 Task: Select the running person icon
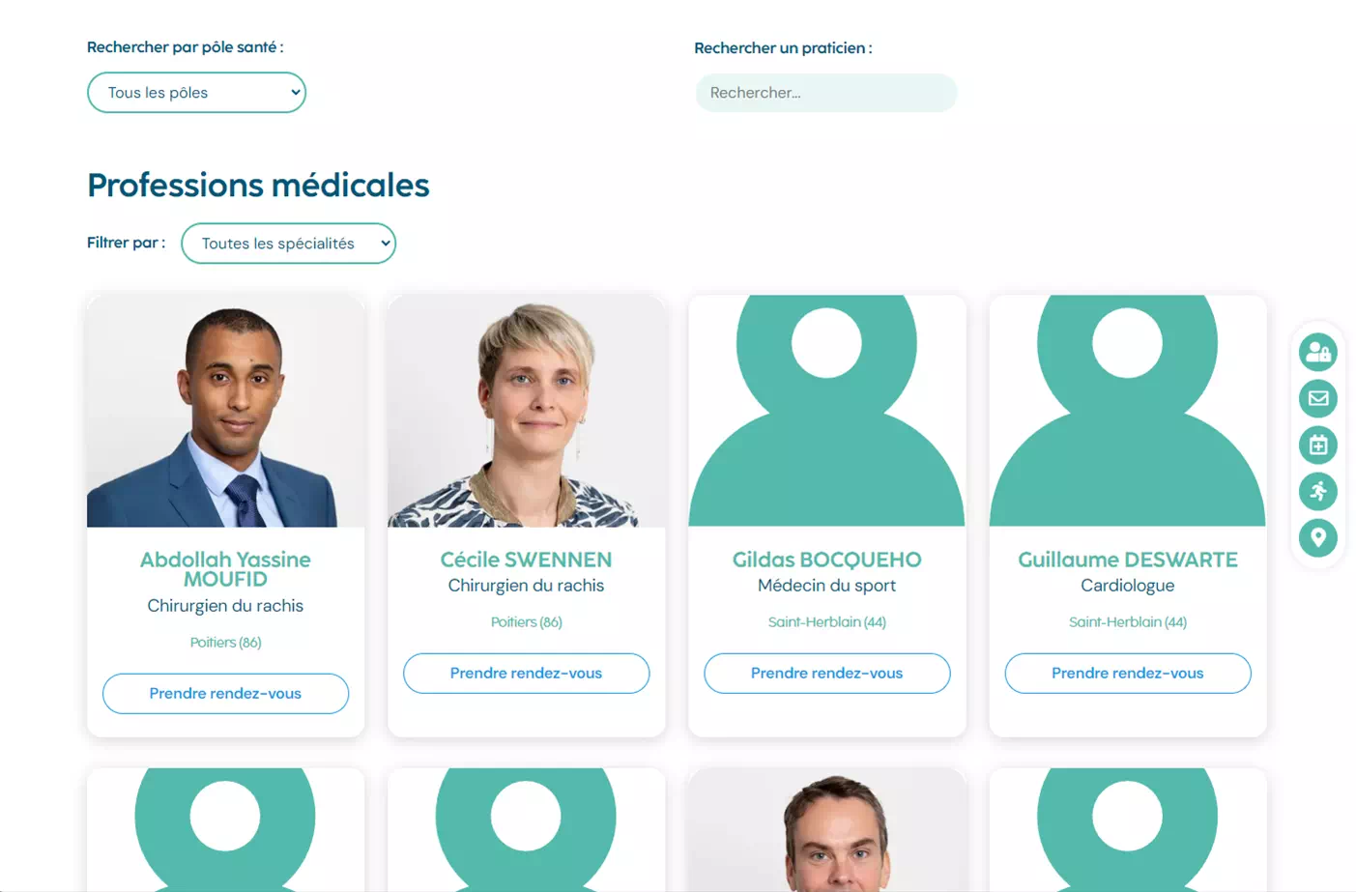point(1317,491)
